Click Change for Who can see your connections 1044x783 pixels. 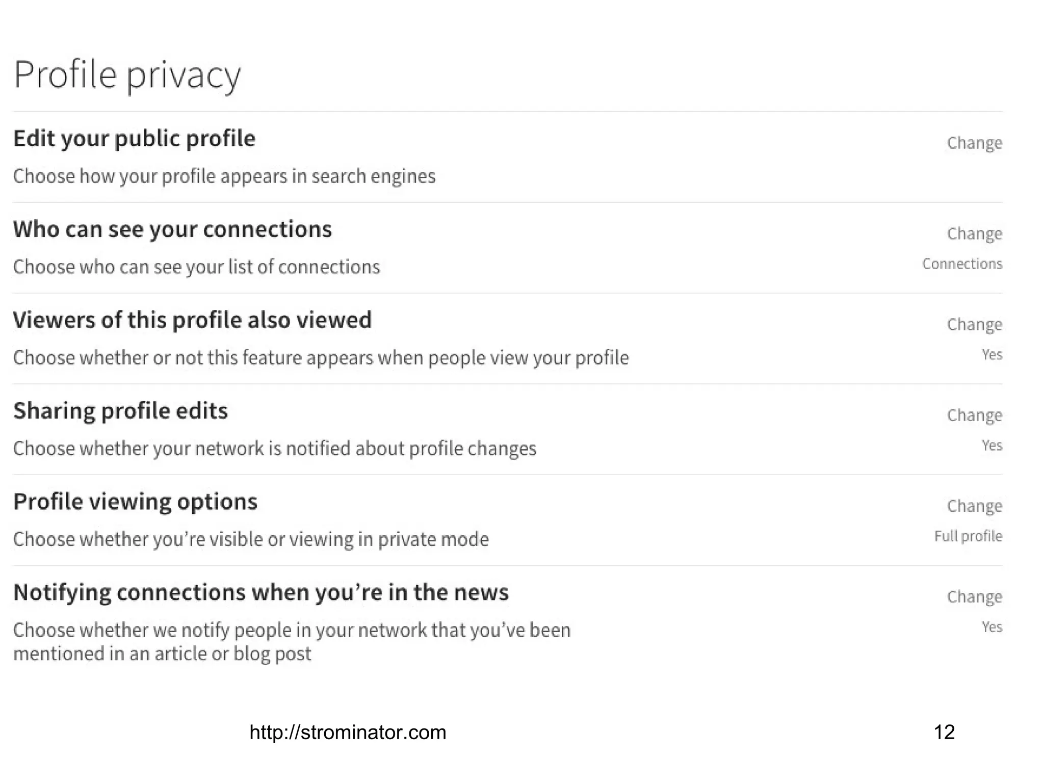click(x=974, y=233)
